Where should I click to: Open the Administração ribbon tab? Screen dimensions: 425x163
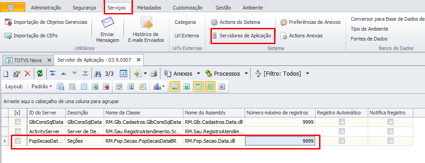(46, 8)
